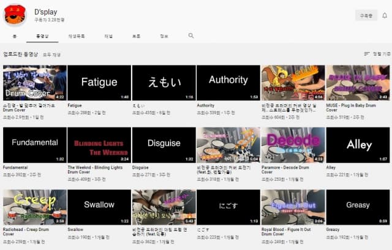Image resolution: width=392 pixels, height=250 pixels.
Task: Open the Alley video thumbnail
Action: (358, 145)
